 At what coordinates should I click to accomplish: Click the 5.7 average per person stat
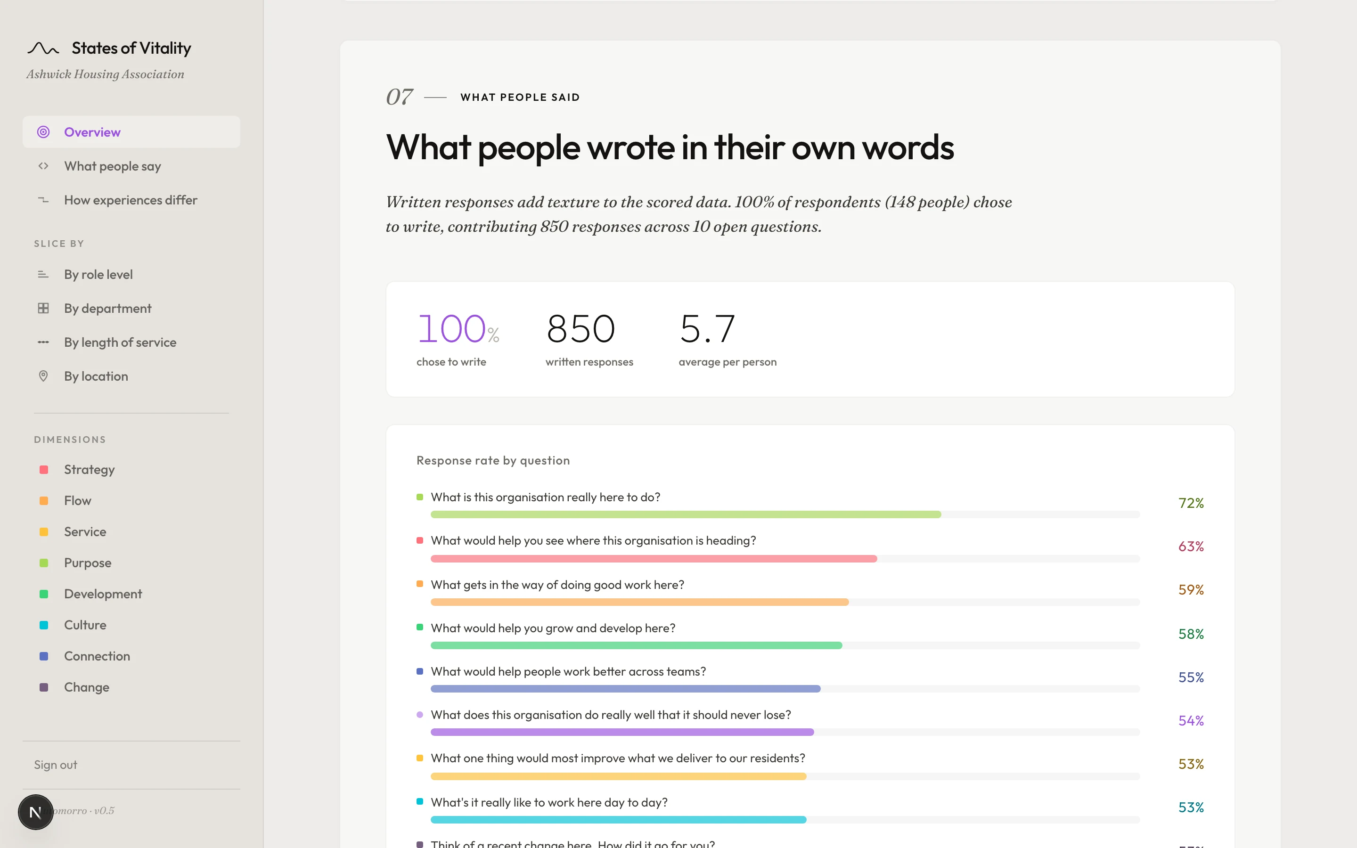pos(728,339)
